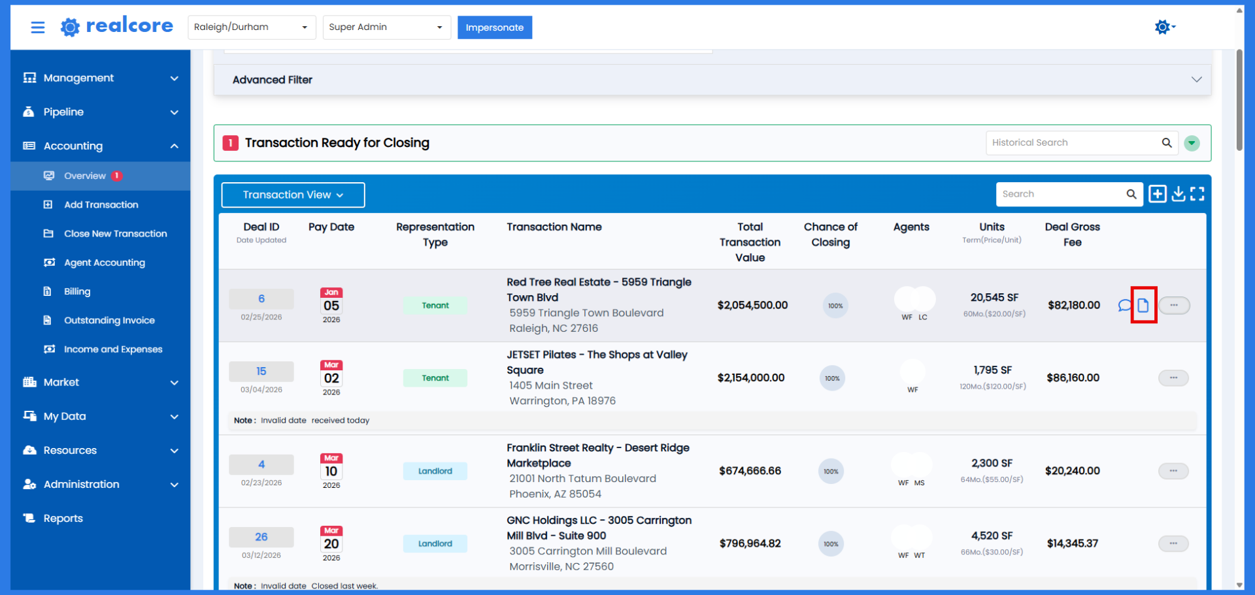Expand the table to fullscreen
Image resolution: width=1255 pixels, height=595 pixels.
coord(1197,194)
